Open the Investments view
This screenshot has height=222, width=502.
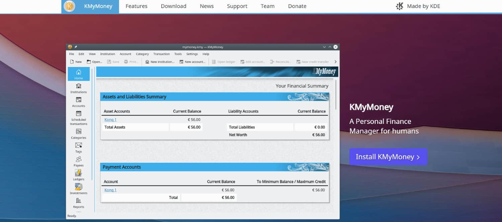(x=78, y=189)
